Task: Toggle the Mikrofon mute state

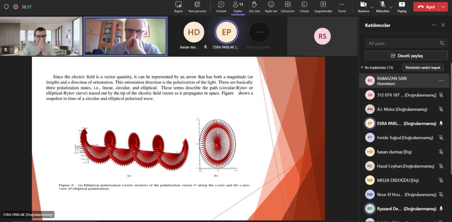Action: pyautogui.click(x=383, y=5)
